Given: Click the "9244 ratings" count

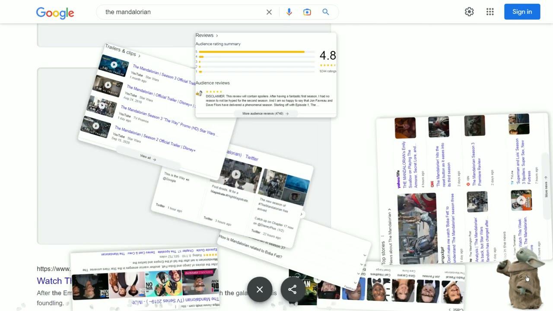Looking at the screenshot, I should [328, 71].
